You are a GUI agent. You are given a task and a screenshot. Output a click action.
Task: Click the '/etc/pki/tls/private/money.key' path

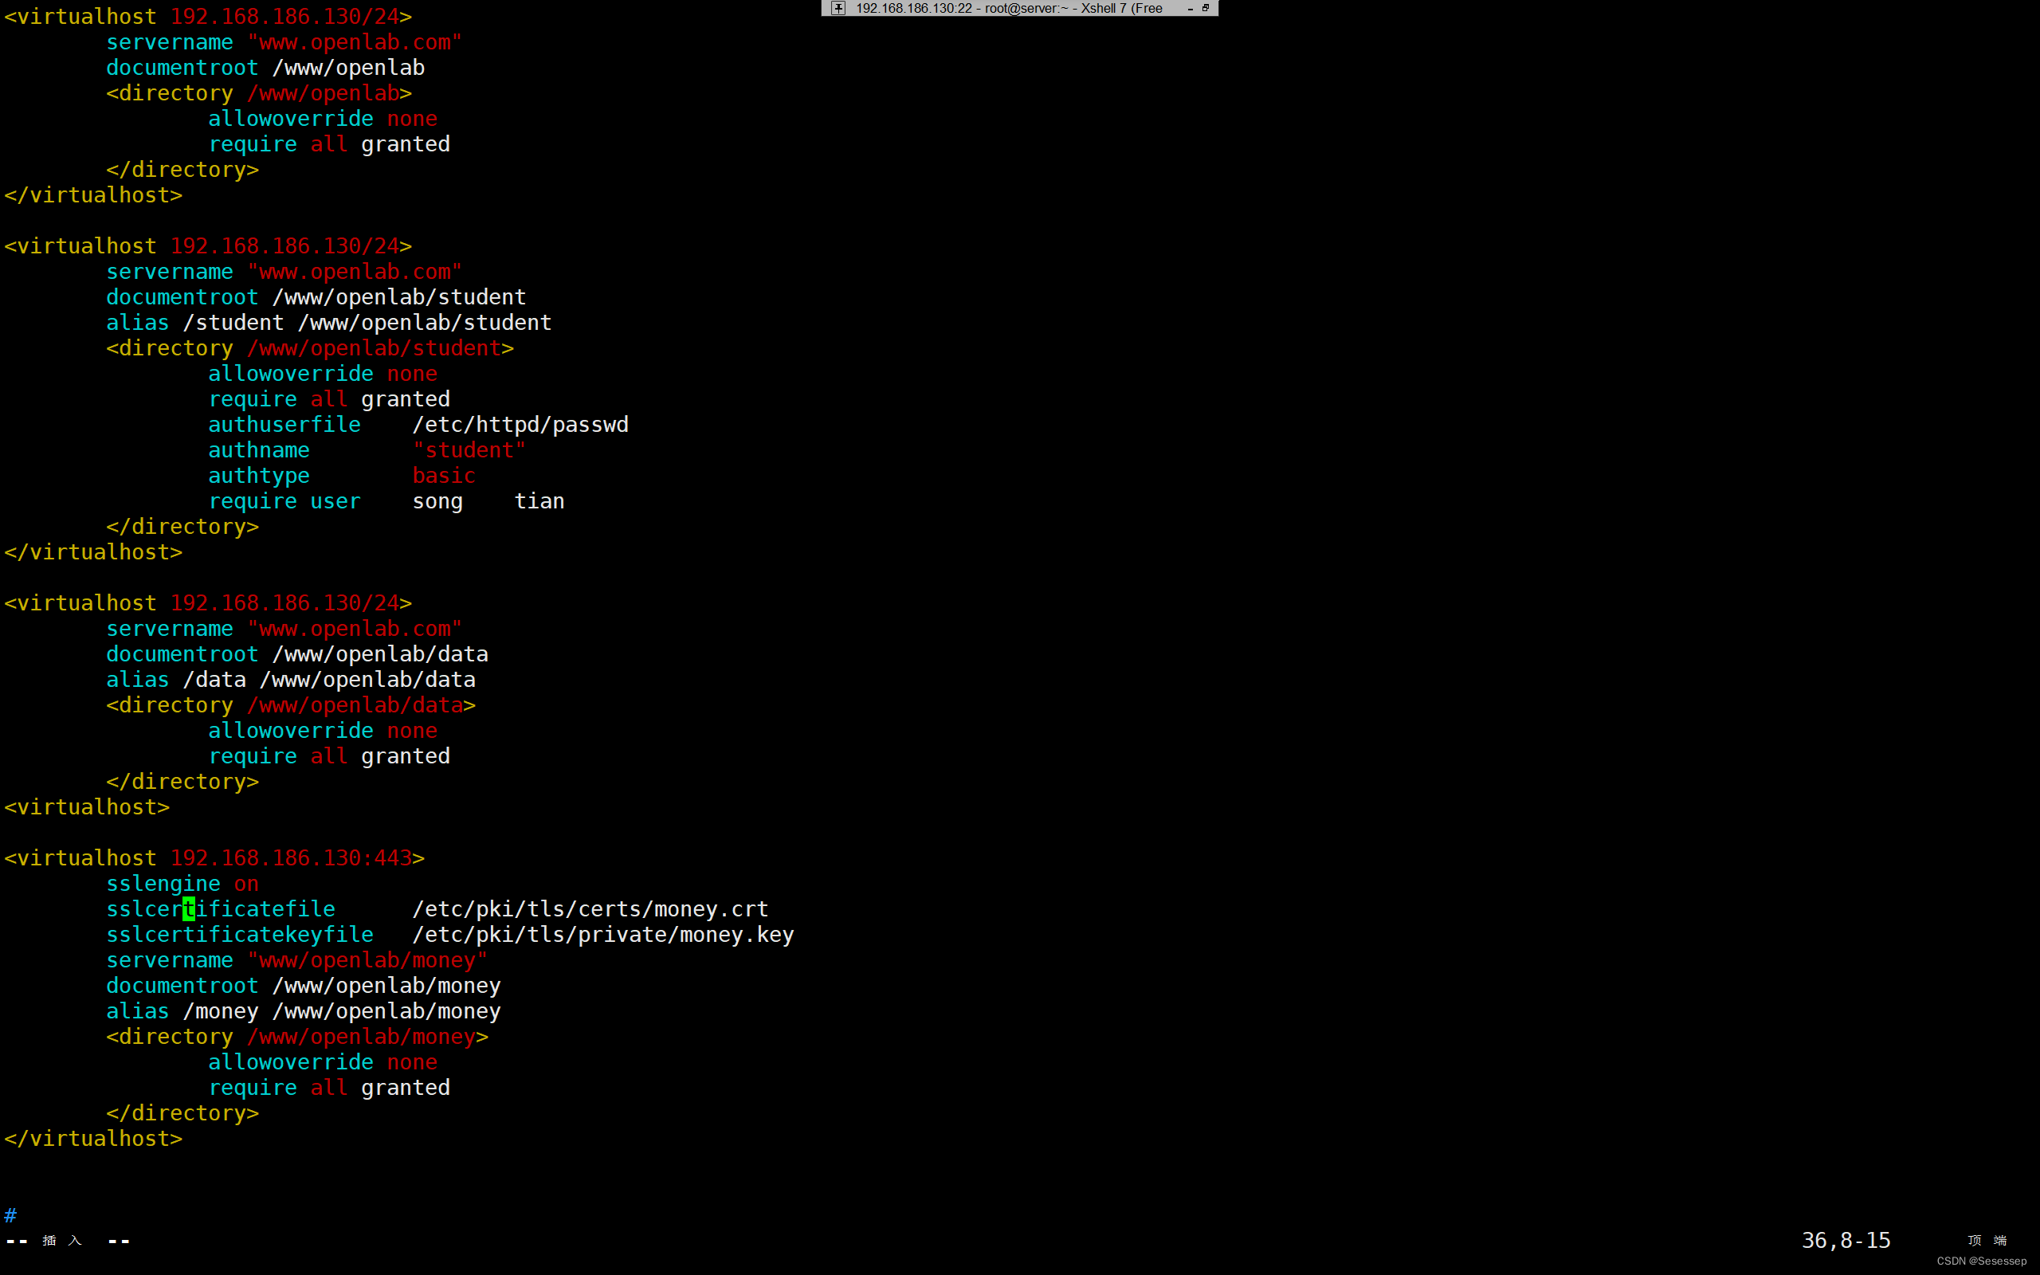602,936
